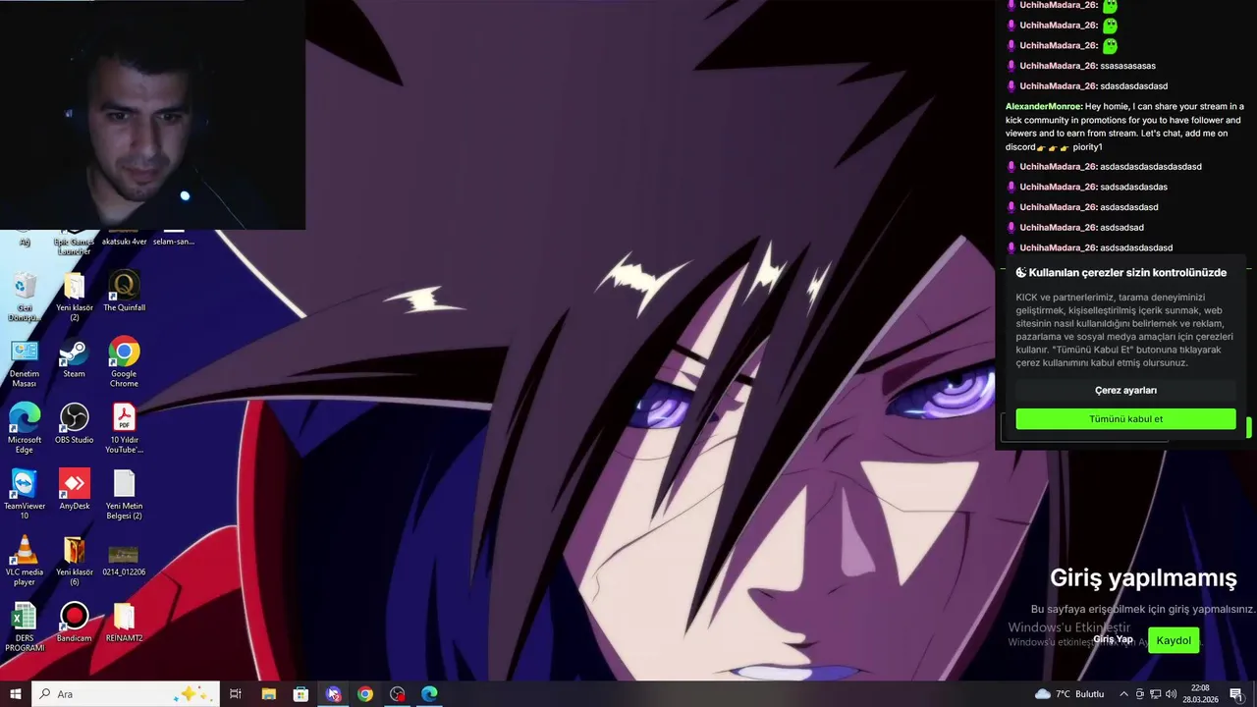The width and height of the screenshot is (1257, 707).
Task: Launch the Bandicam desktop shortcut
Action: [x=74, y=622]
